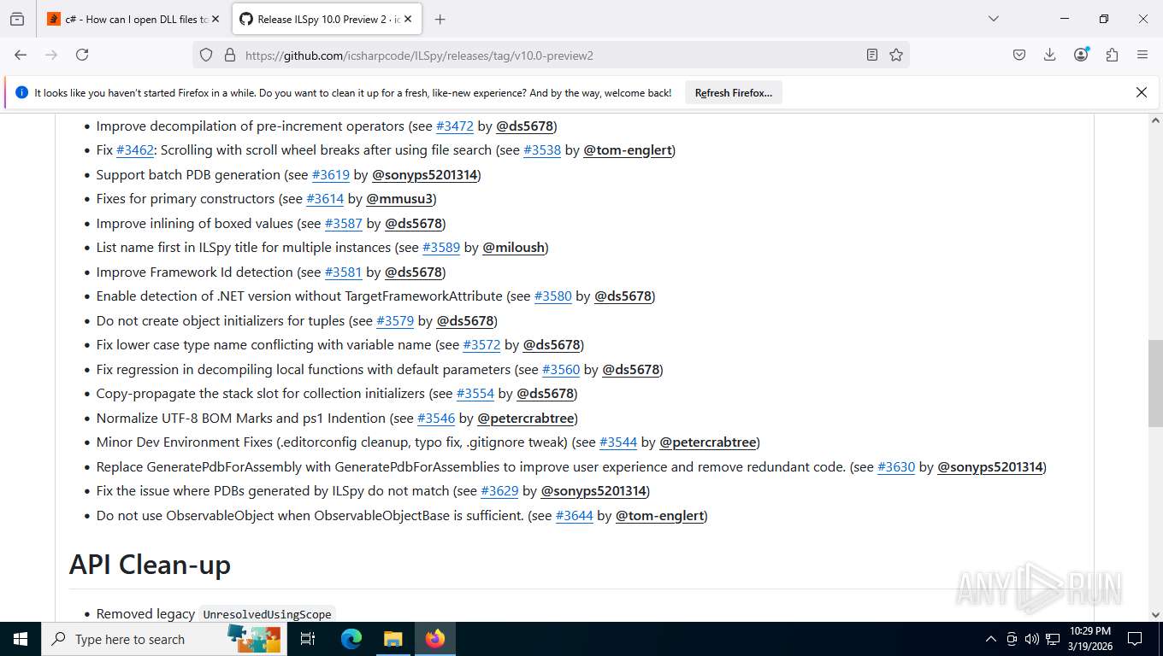Open Task View on taskbar

tap(308, 639)
